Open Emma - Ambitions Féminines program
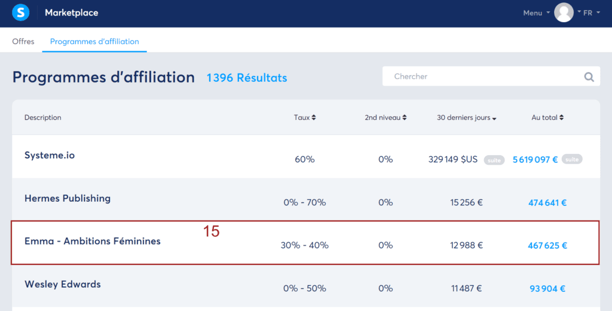 pos(93,241)
